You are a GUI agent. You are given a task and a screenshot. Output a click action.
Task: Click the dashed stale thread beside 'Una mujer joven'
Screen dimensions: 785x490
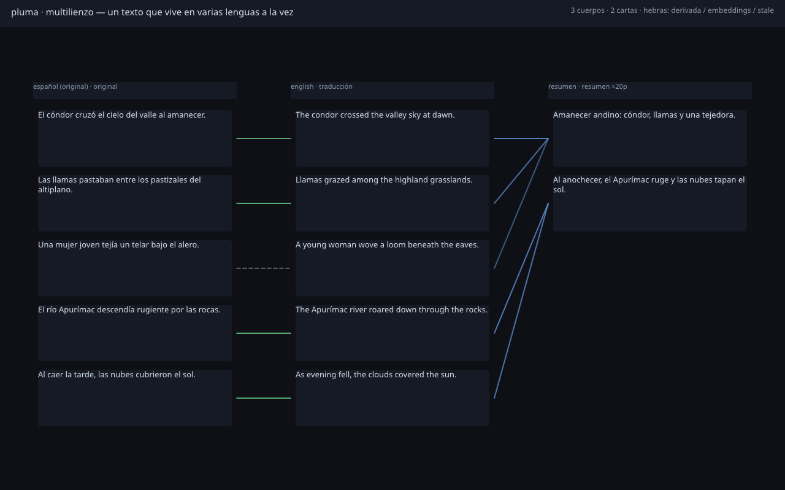(x=264, y=268)
